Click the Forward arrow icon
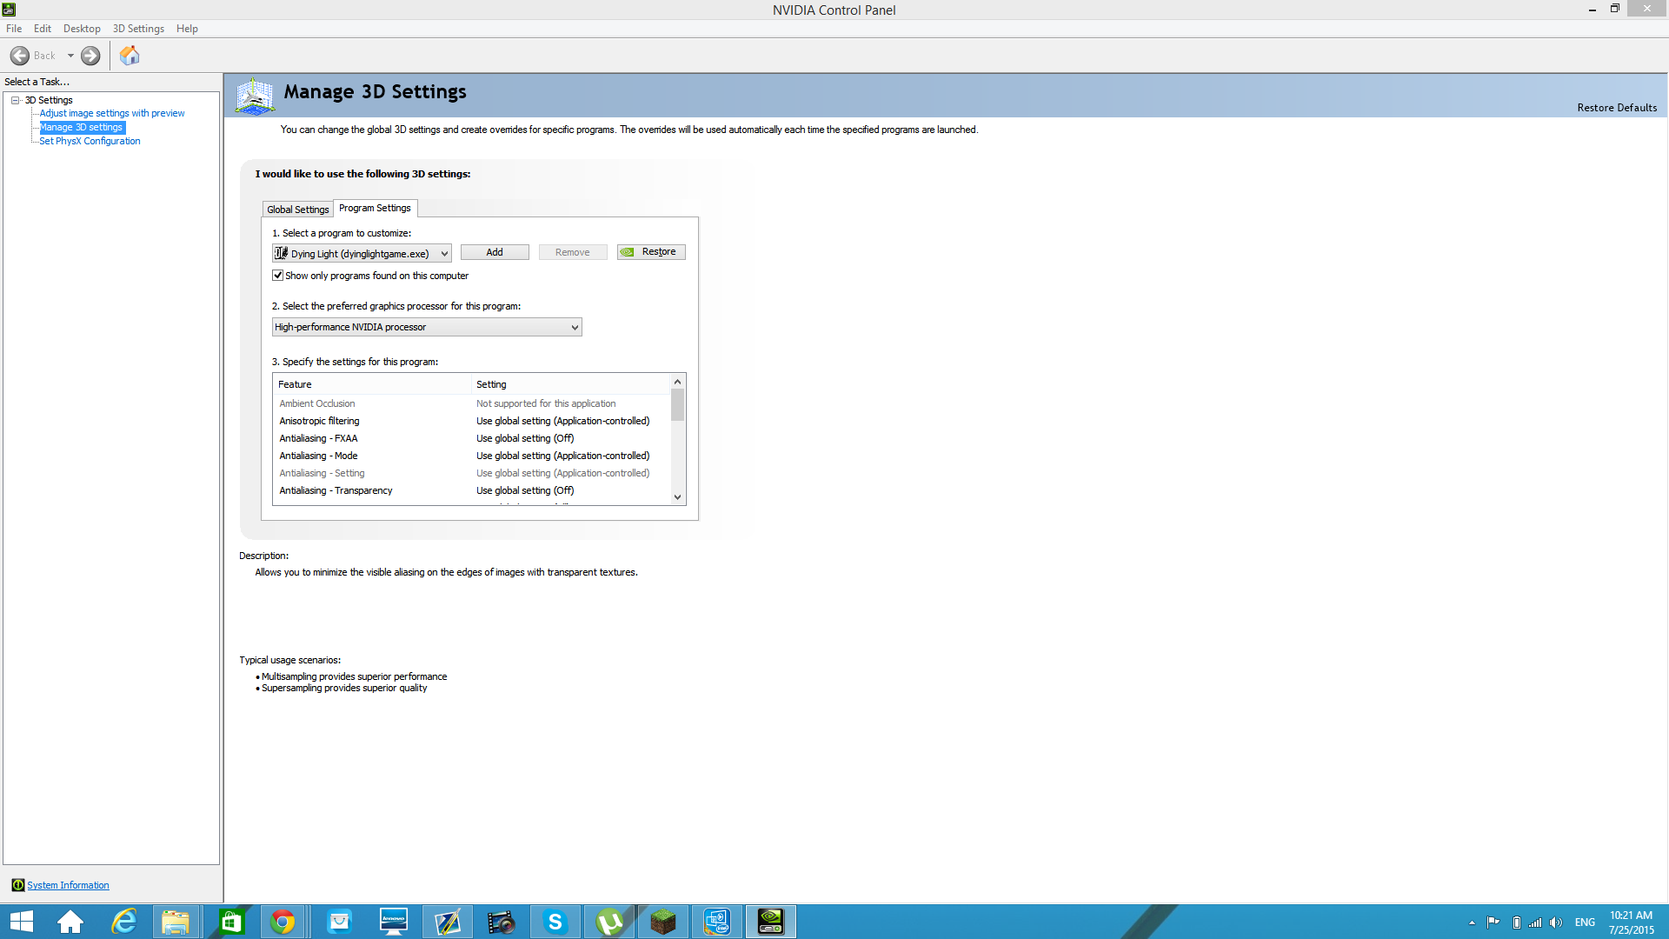 click(90, 56)
